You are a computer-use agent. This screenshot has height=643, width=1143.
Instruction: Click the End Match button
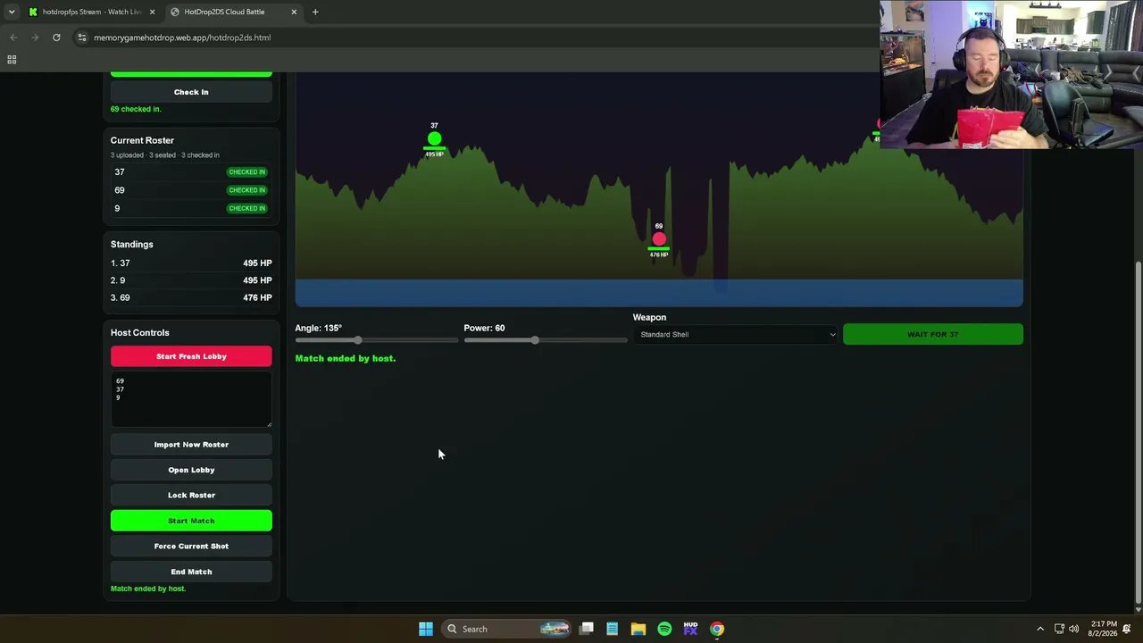coord(191,572)
